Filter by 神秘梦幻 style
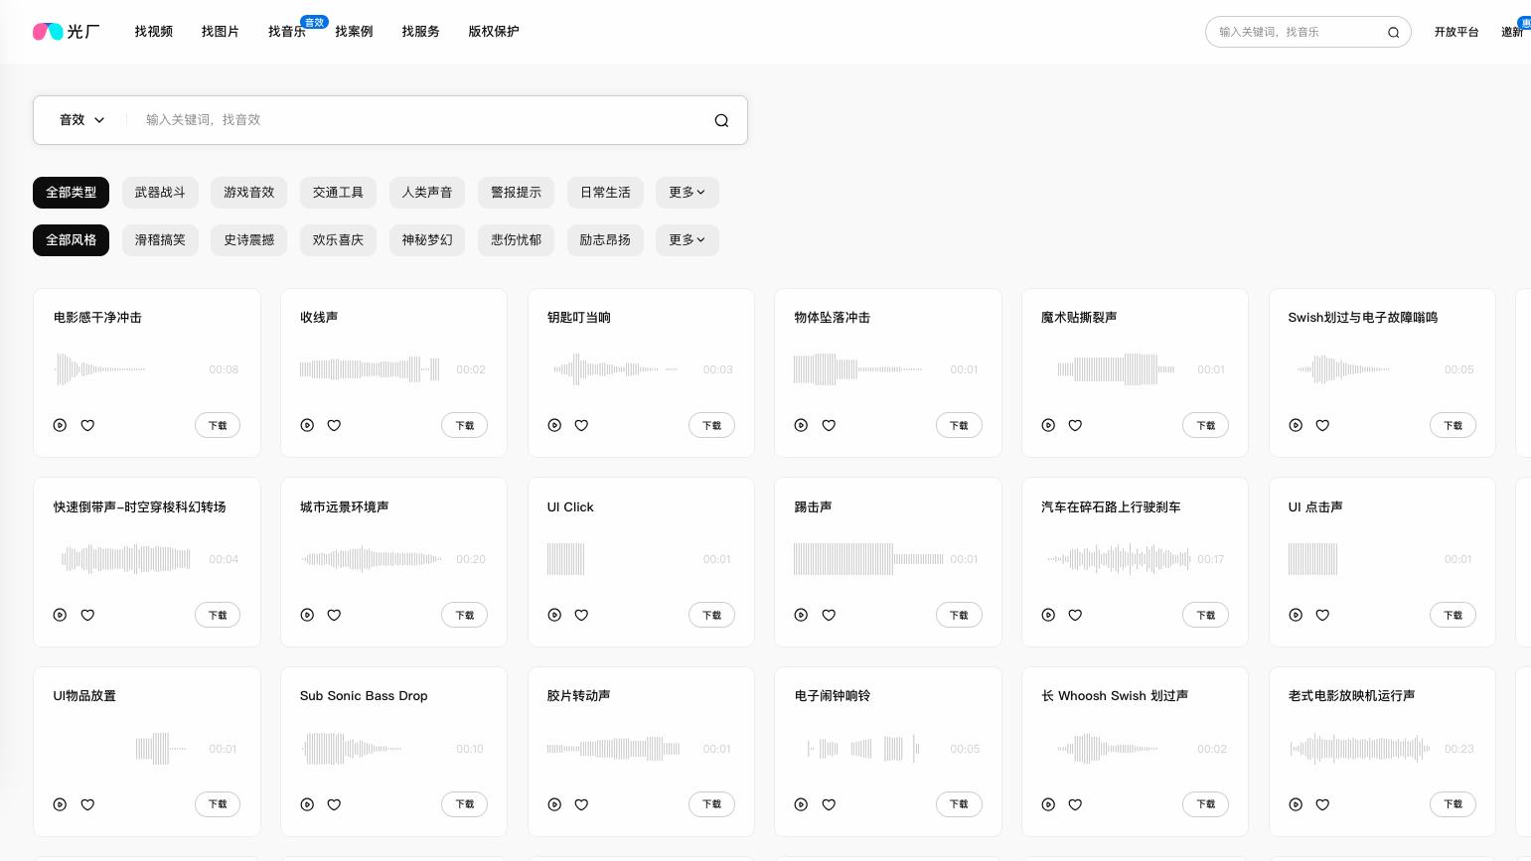The image size is (1531, 861). pos(427,240)
